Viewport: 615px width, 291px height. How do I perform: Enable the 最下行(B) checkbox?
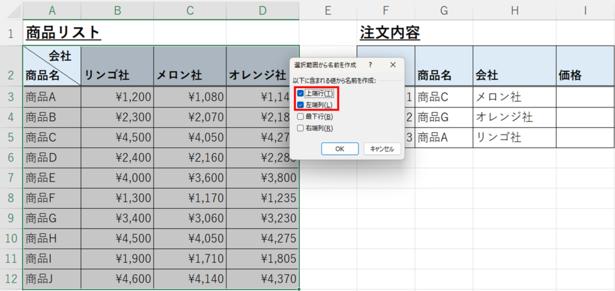coord(300,116)
